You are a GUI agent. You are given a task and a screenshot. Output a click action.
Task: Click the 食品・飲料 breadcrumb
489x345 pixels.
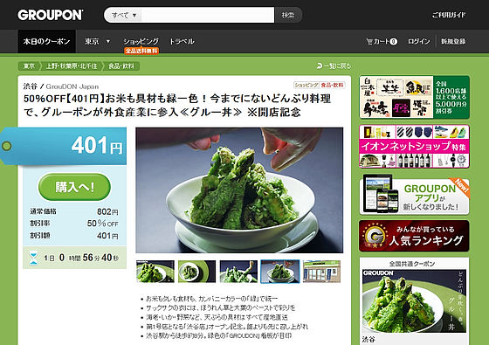click(121, 66)
